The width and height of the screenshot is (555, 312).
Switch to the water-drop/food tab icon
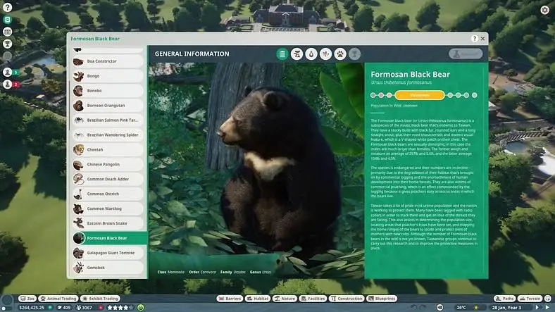311,54
